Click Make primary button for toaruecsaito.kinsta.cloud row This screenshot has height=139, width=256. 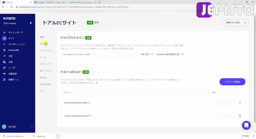coord(224,103)
